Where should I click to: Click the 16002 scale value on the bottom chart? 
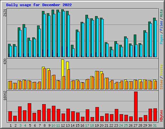(x=5, y=95)
